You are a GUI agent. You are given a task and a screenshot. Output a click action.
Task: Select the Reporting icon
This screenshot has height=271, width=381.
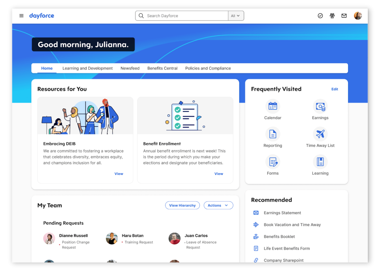click(273, 134)
